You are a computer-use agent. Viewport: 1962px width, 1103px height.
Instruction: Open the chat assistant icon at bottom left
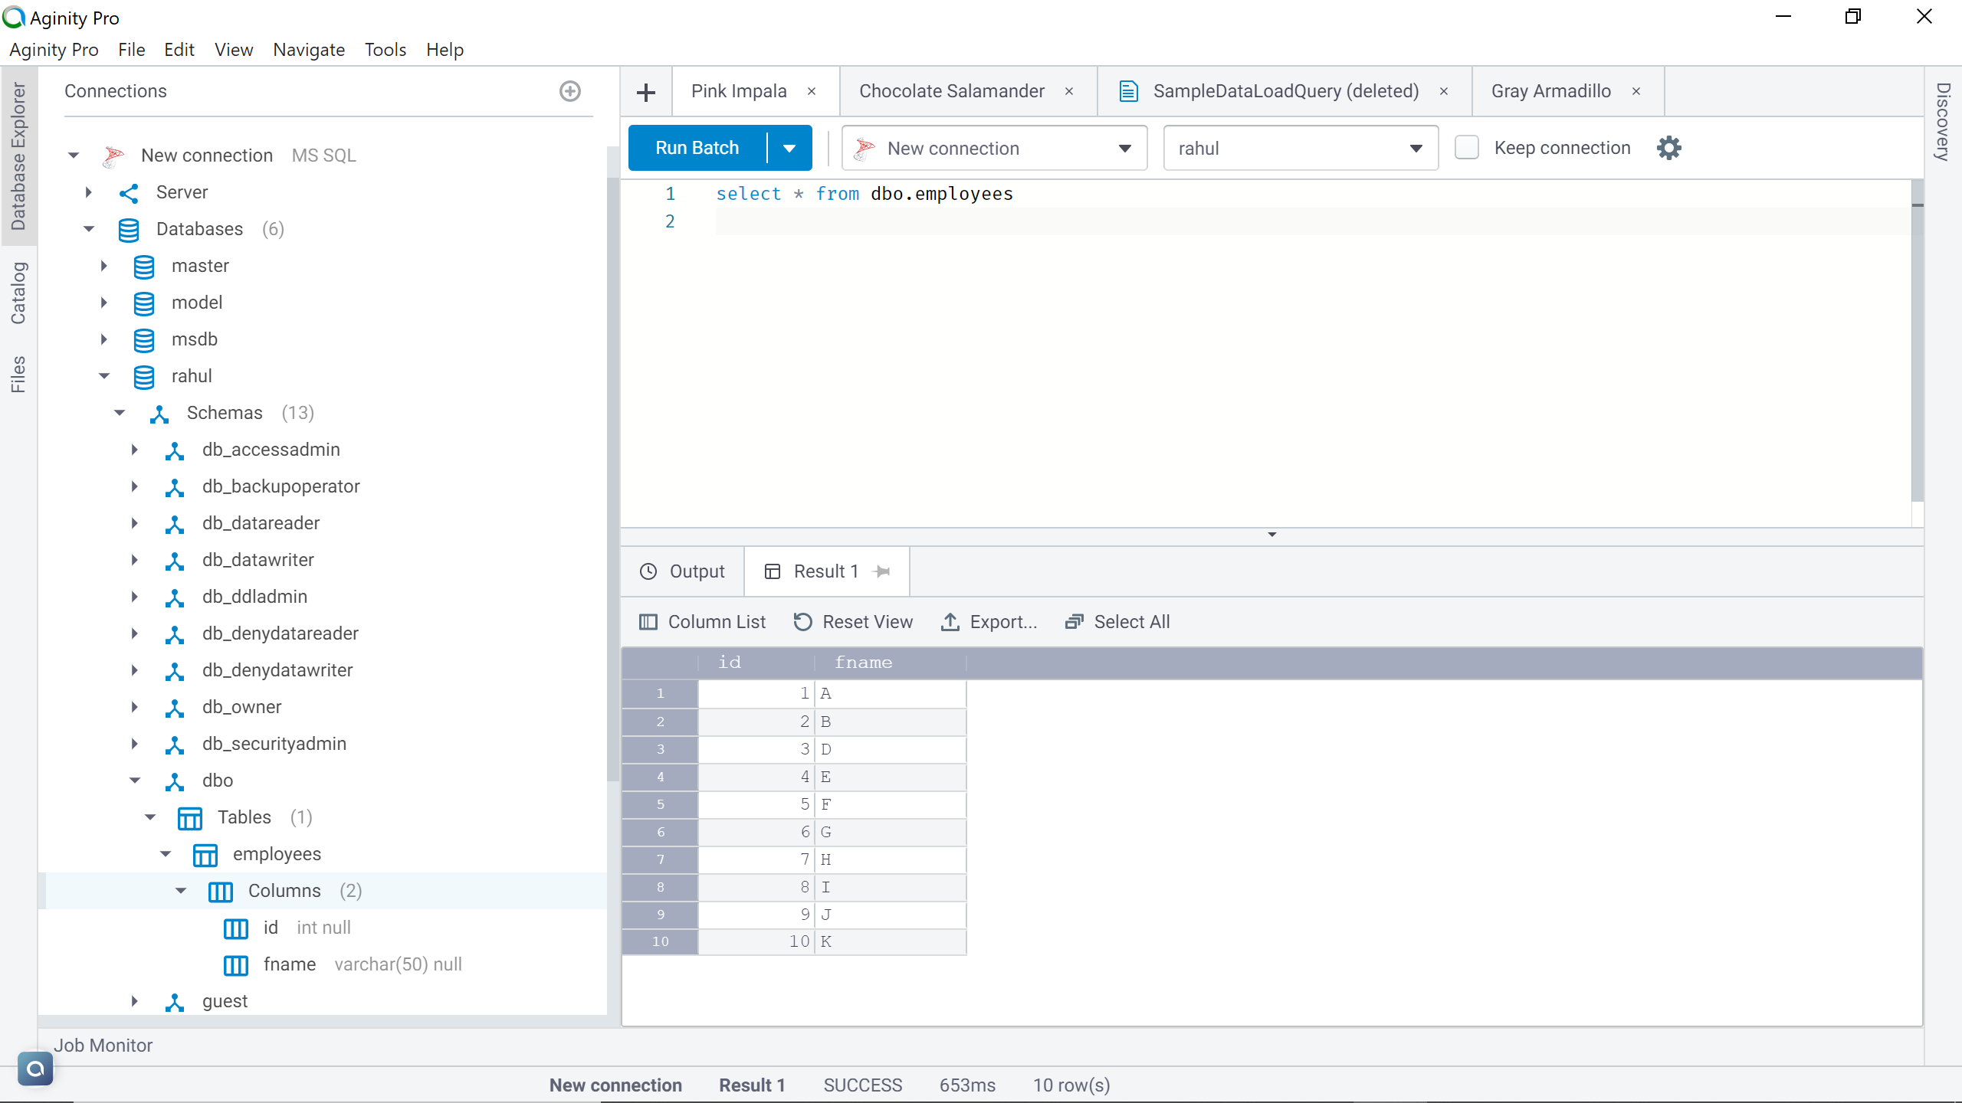[x=35, y=1069]
